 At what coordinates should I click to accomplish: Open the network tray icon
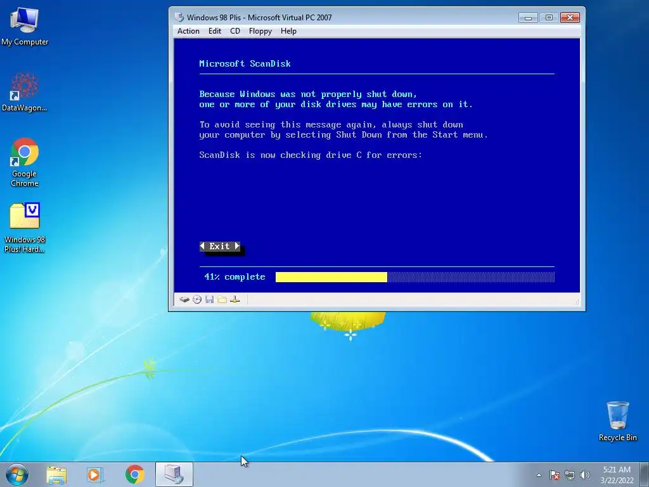tap(570, 475)
